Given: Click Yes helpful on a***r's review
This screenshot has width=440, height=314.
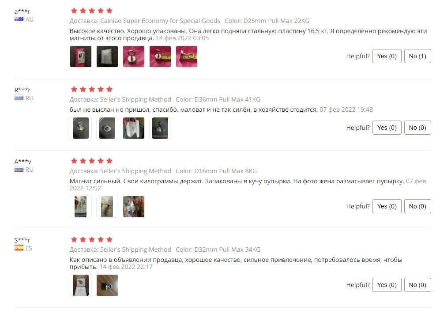Looking at the screenshot, I should coord(387,56).
